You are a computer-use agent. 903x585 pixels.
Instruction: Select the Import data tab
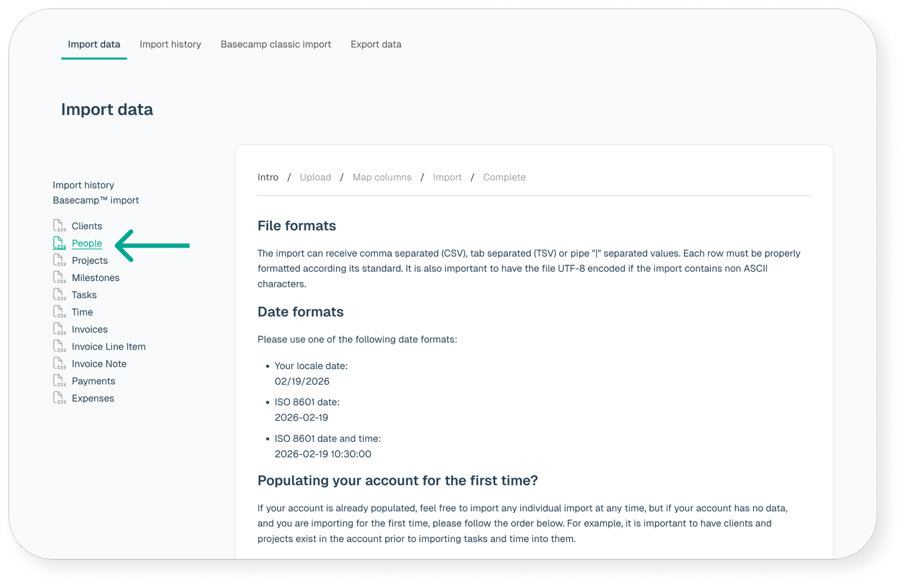click(94, 45)
